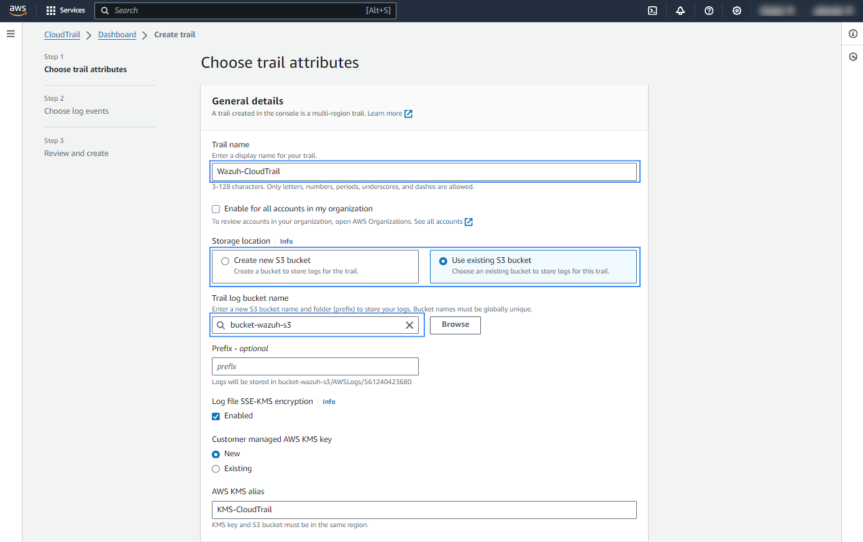This screenshot has width=863, height=542.
Task: Click the AWS logo home icon
Action: 18,11
